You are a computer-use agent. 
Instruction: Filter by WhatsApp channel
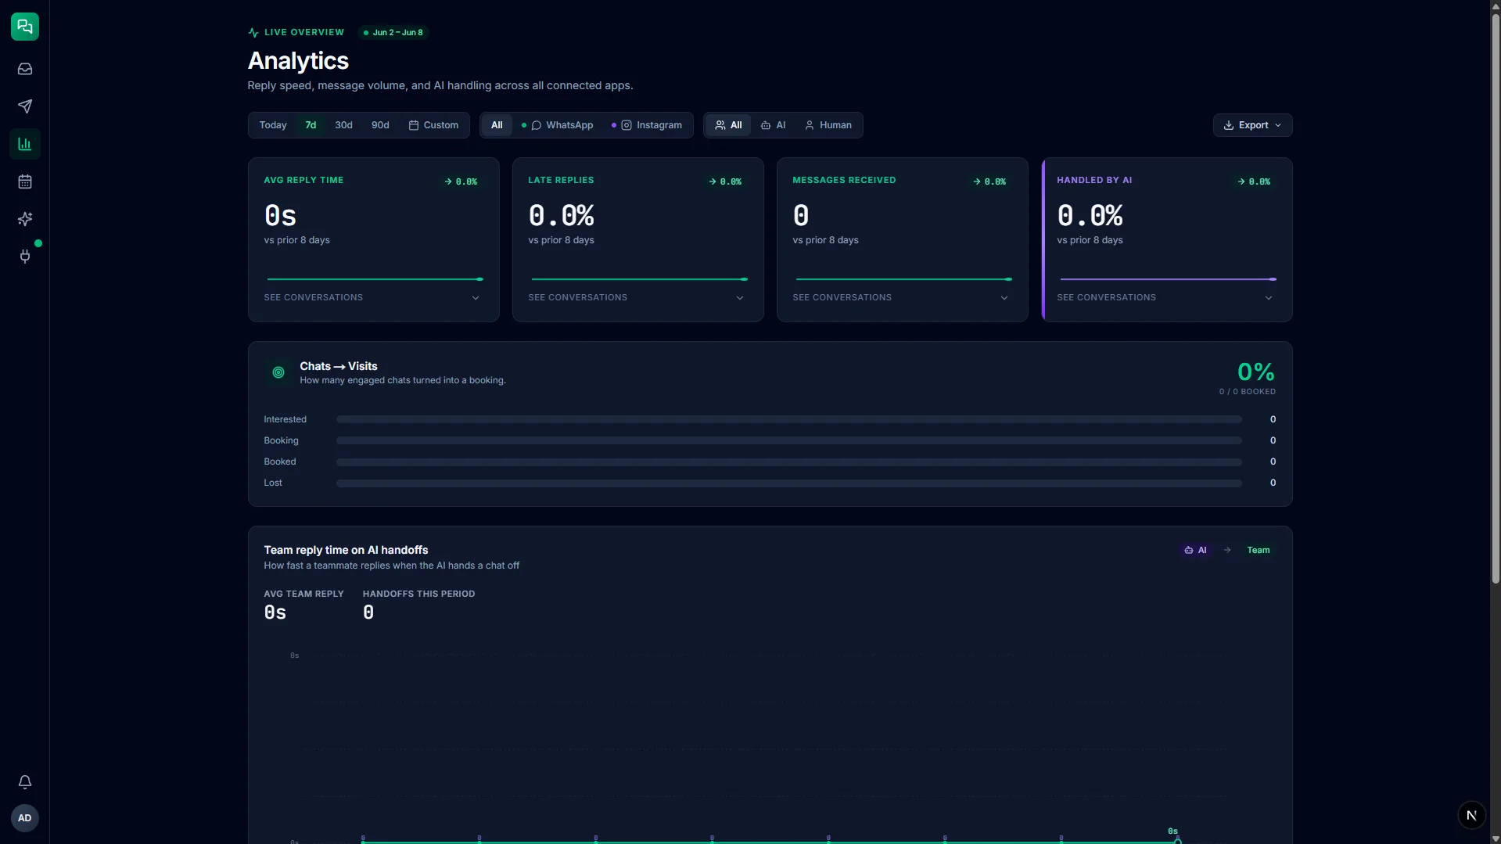[x=558, y=125]
